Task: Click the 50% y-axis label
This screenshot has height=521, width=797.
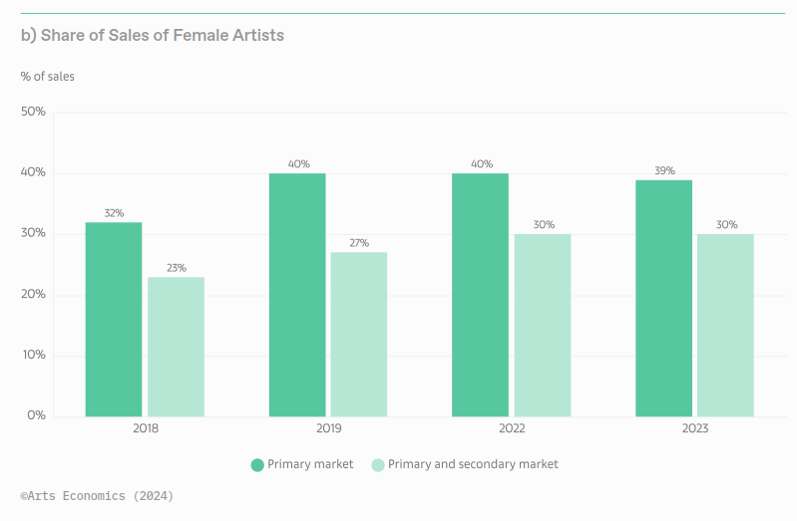Action: pyautogui.click(x=33, y=112)
